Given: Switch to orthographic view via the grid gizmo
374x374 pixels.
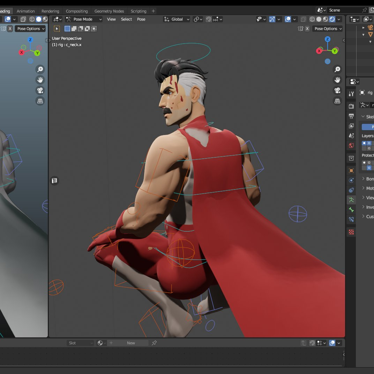Looking at the screenshot, I should pyautogui.click(x=337, y=101).
